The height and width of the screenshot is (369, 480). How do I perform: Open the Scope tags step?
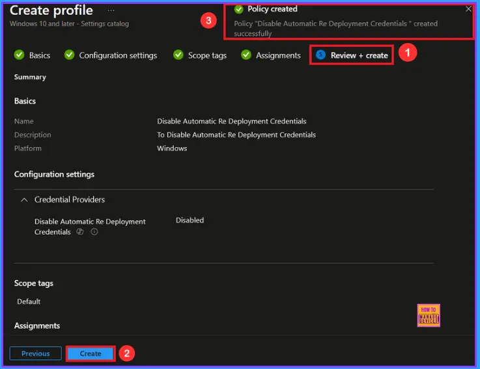(207, 55)
